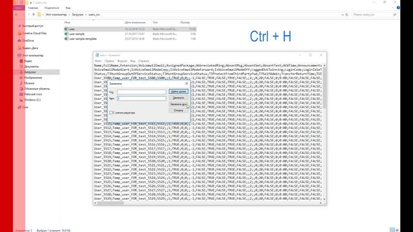Open the 'Поделиться' ribbon tab in Explorer
Image resolution: width=413 pixels, height=232 pixels.
[52, 8]
